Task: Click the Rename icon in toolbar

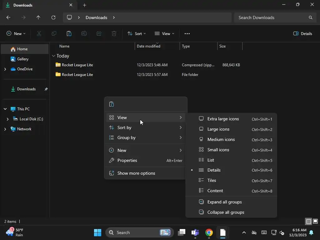Action: point(84,34)
